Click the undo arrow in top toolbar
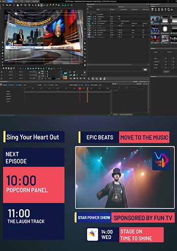This screenshot has height=251, width=177. (x=7, y=5)
